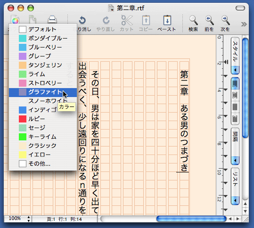Choose ストロベリー from color menu
Image resolution: width=254 pixels, height=228 pixels.
(x=43, y=83)
